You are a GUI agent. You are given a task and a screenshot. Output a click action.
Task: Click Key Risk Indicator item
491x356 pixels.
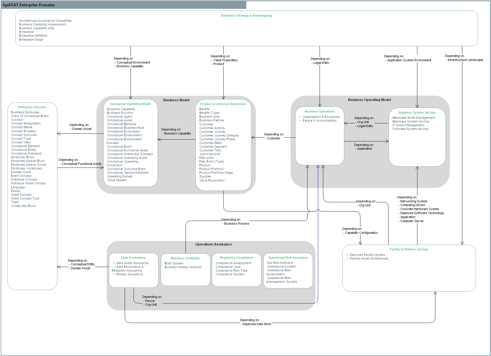click(280, 263)
